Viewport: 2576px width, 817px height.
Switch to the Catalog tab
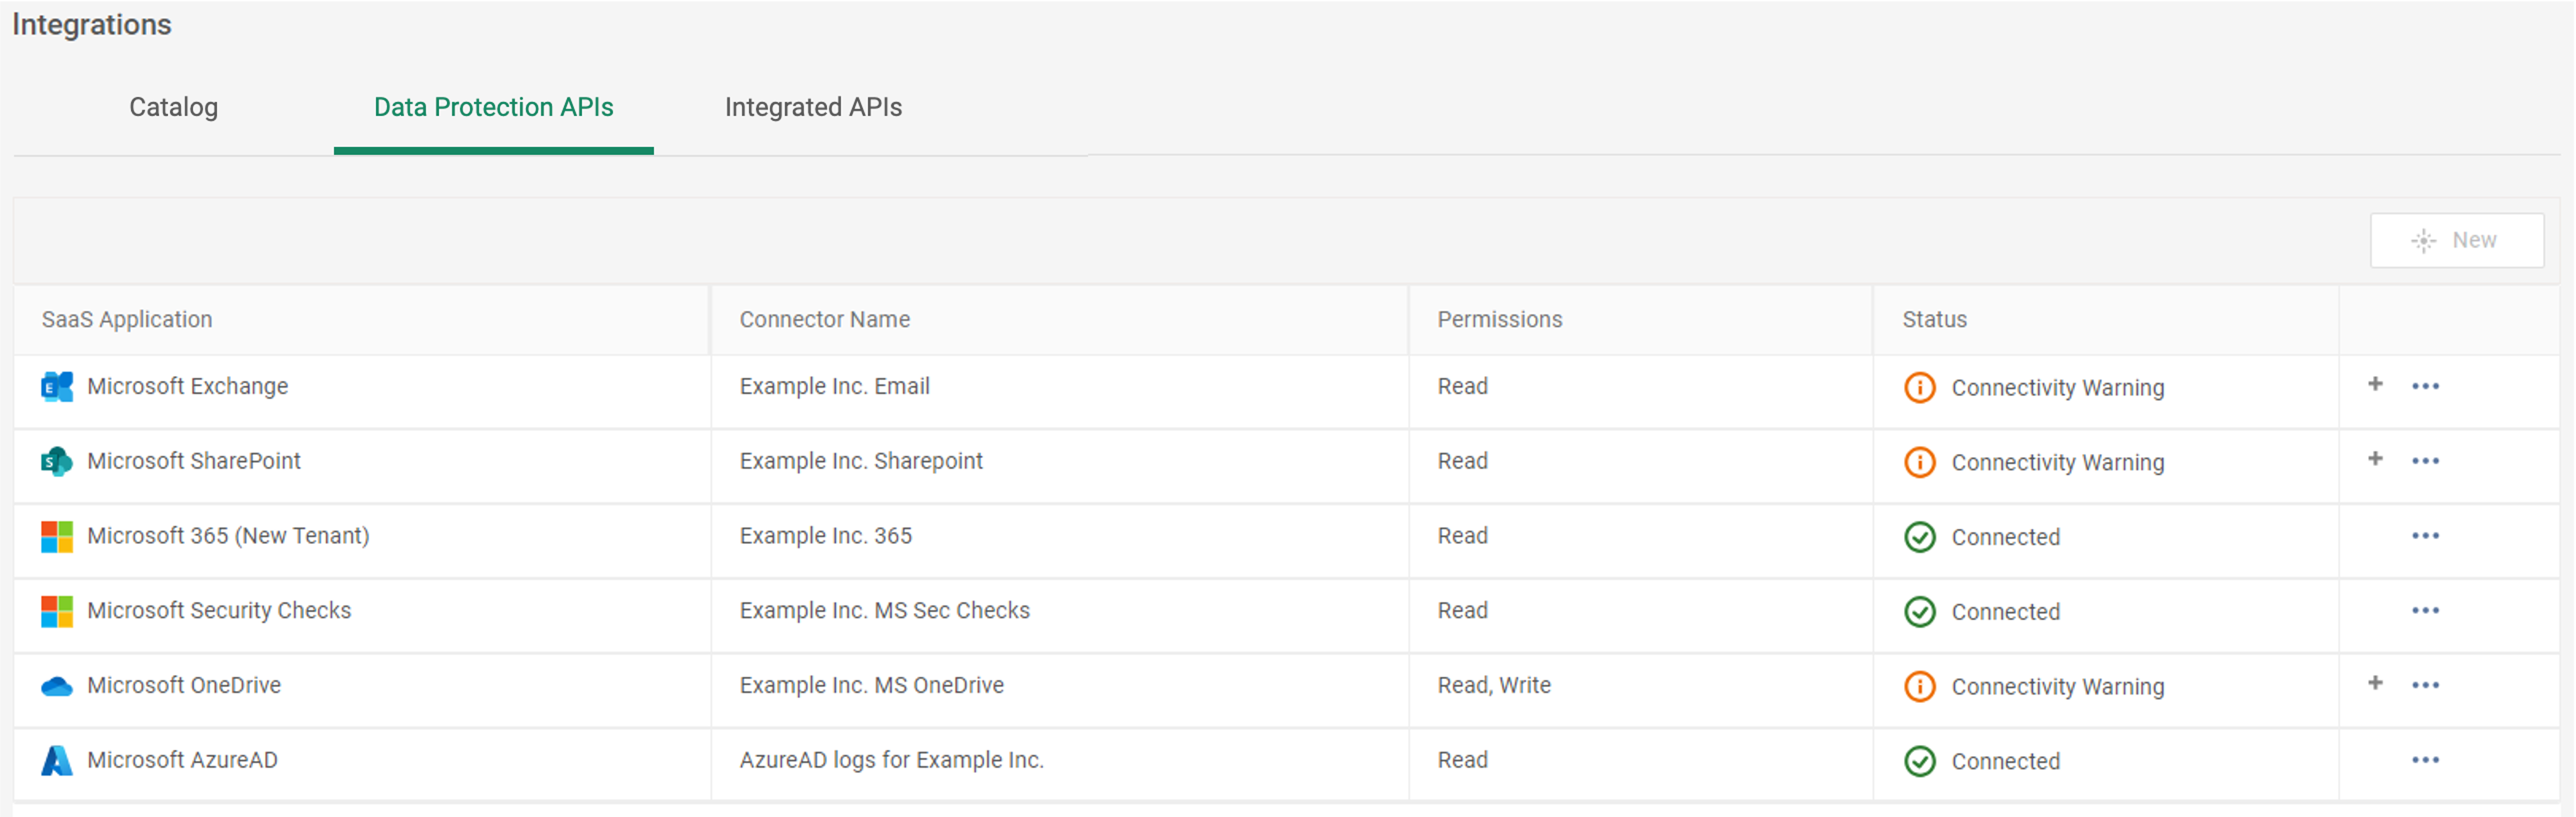(x=173, y=107)
